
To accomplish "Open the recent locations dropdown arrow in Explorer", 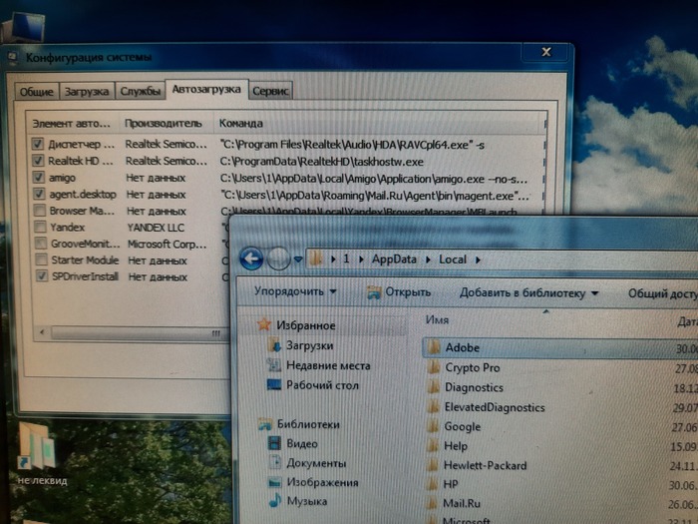I will tap(298, 260).
